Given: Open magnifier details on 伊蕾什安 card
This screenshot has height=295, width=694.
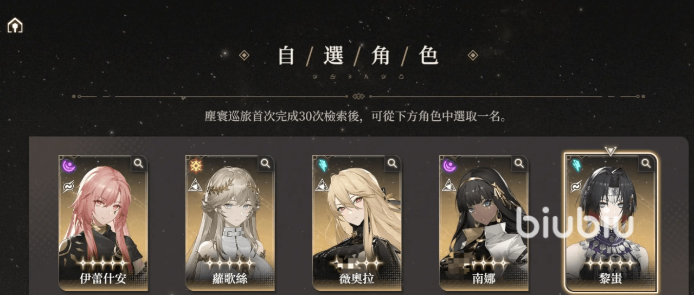Looking at the screenshot, I should click(139, 163).
